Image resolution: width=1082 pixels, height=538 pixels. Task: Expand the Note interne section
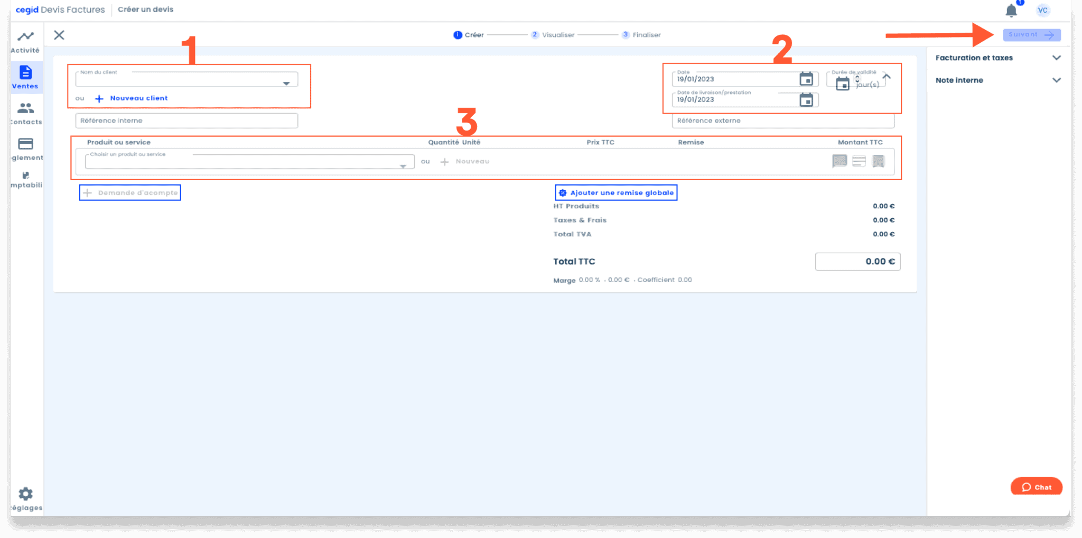[x=1056, y=80]
